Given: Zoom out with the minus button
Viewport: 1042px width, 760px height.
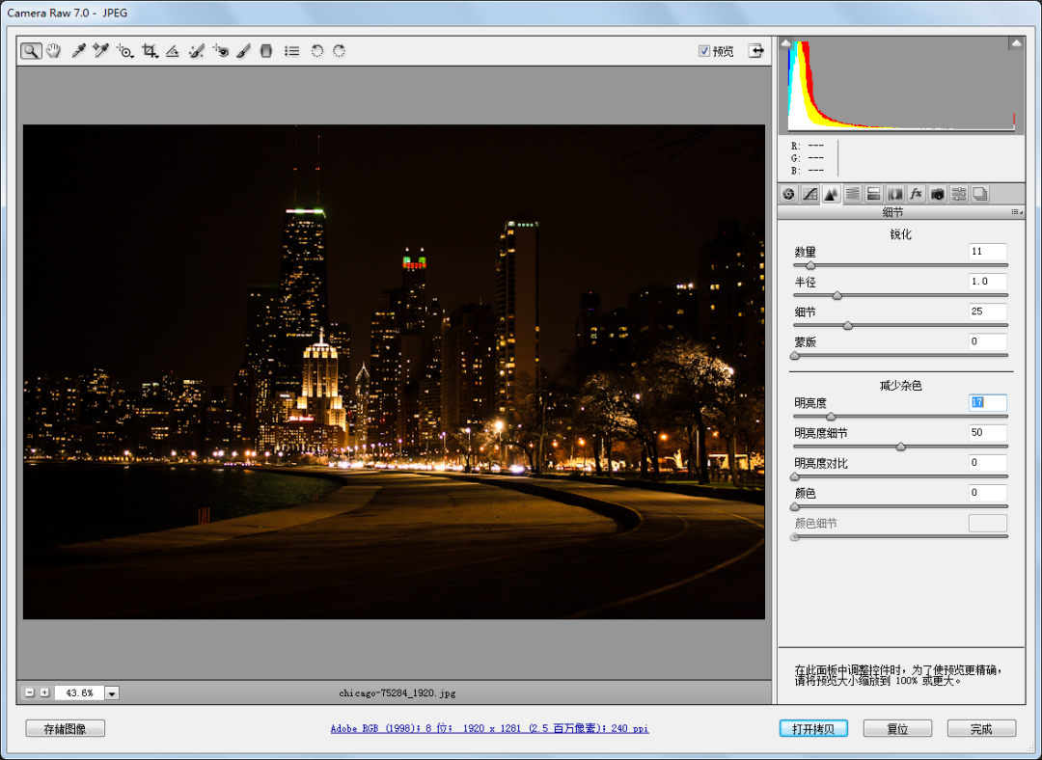Looking at the screenshot, I should click(x=29, y=692).
